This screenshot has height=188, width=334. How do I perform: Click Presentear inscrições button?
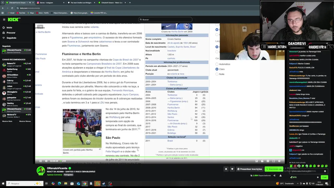coord(249,169)
